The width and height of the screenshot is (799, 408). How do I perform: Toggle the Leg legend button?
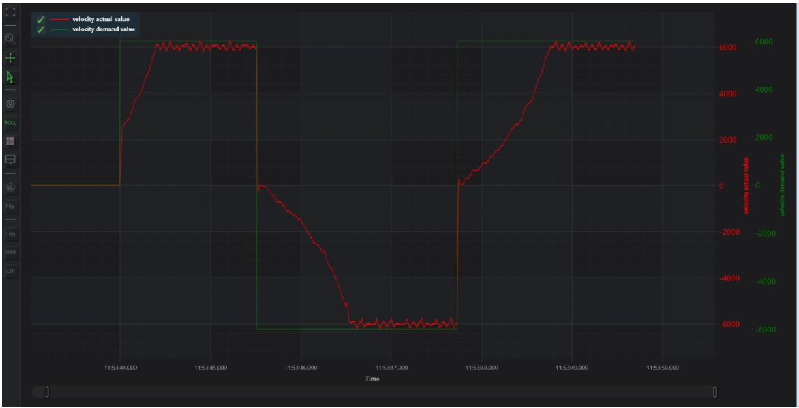tap(10, 234)
